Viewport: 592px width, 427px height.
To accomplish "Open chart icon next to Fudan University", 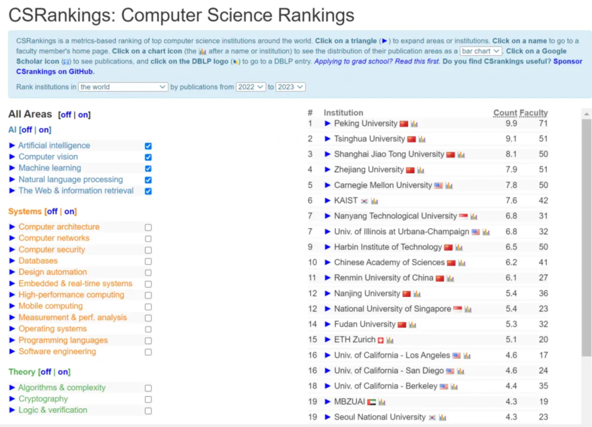I will click(412, 325).
